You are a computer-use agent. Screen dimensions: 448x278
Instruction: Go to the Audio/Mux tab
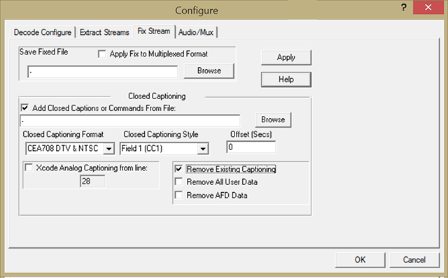tap(196, 32)
